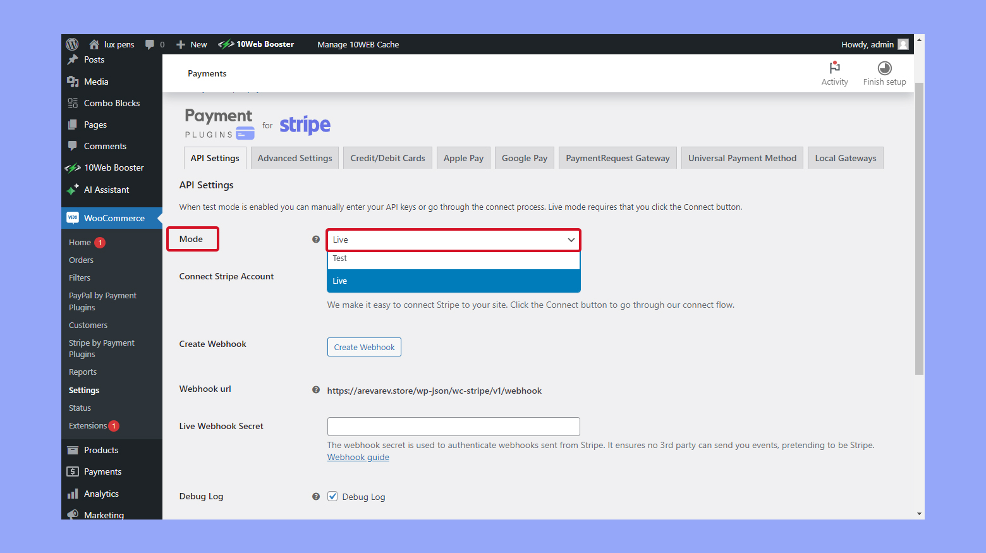Click the 10Web Booster lightning icon
Viewport: 986px width, 553px height.
point(73,167)
